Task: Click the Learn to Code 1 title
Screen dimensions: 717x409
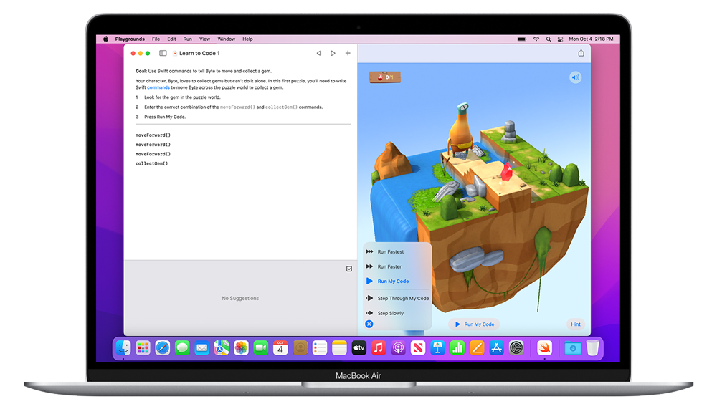Action: (199, 54)
